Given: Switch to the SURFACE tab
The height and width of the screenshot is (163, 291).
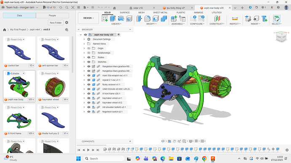Looking at the screenshot, I should pyautogui.click(x=125, y=13).
